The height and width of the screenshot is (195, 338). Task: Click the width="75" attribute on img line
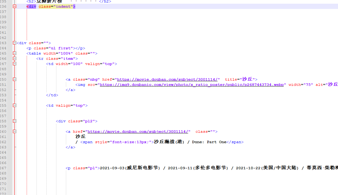[301, 85]
